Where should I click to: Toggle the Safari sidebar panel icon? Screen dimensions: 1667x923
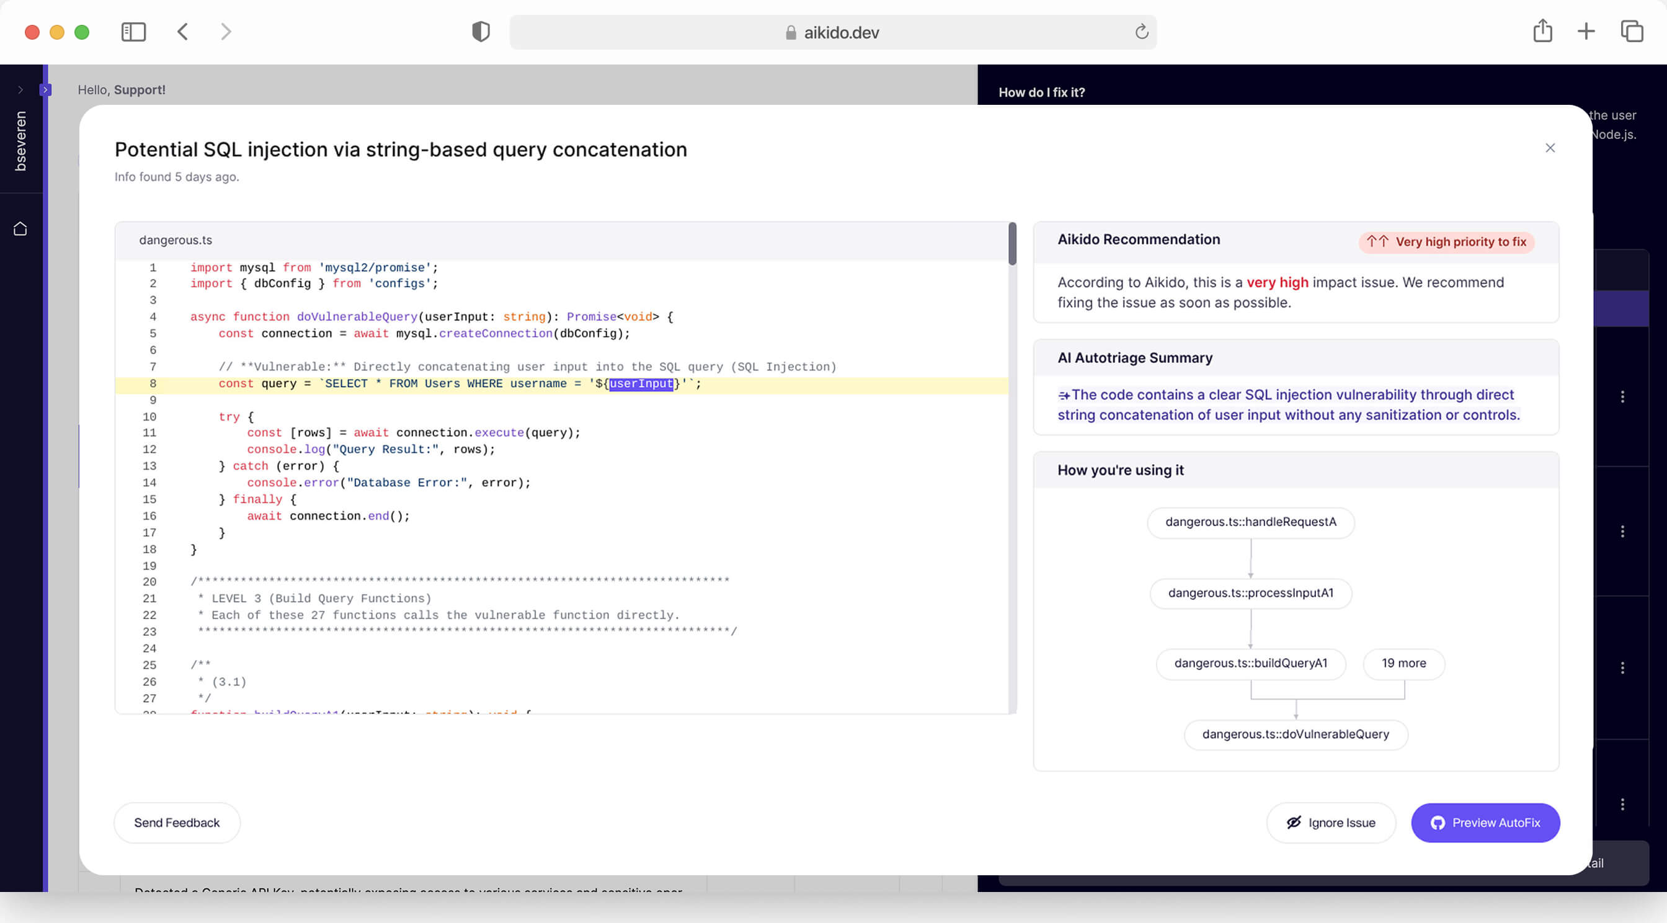133,32
